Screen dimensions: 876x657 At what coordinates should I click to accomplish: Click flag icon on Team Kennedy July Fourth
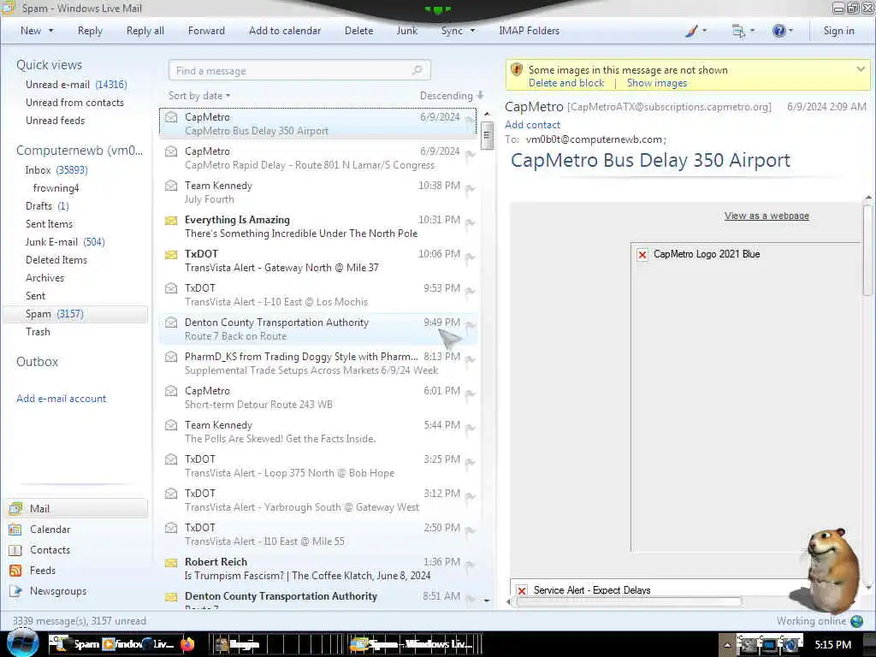point(470,189)
